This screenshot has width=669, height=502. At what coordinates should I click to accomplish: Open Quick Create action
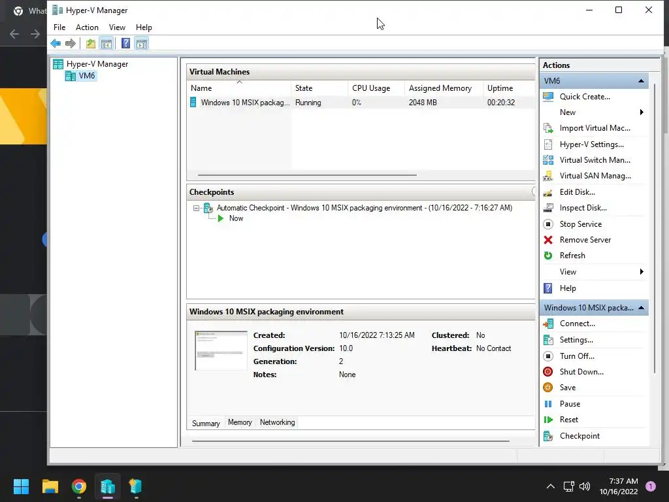coord(585,97)
